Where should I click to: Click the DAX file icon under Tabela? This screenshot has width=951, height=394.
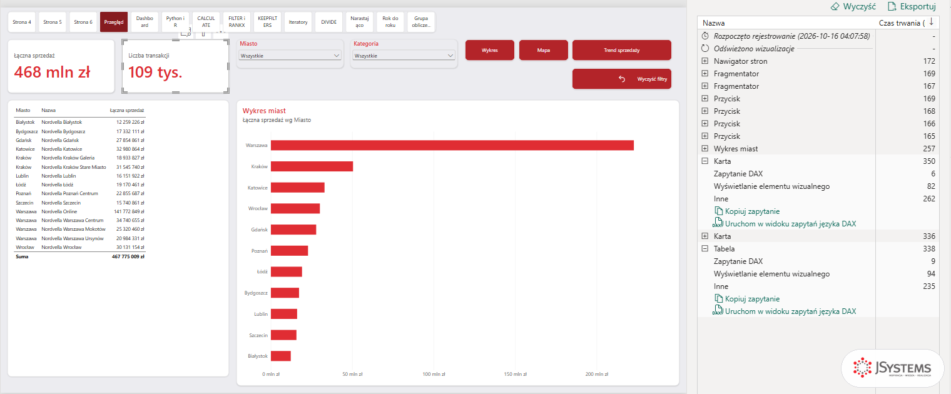718,311
